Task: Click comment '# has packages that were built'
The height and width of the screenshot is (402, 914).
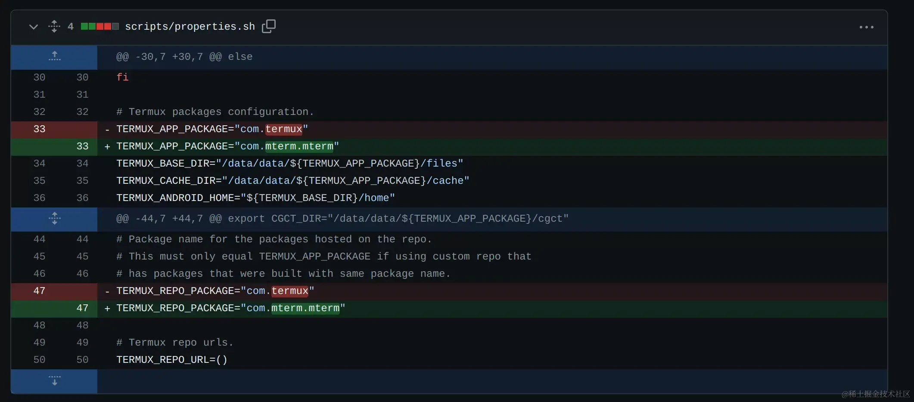Action: click(x=283, y=274)
